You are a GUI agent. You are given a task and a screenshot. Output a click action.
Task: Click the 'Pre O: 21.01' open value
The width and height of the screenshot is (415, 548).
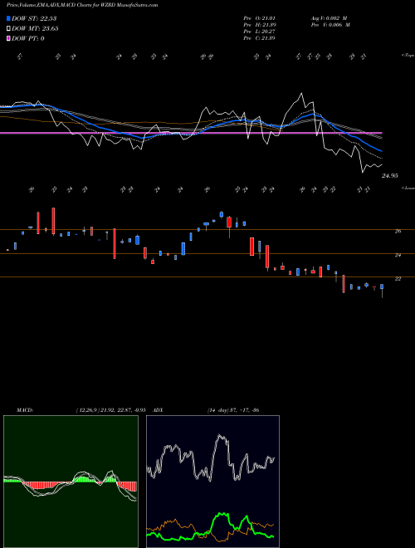click(x=259, y=18)
